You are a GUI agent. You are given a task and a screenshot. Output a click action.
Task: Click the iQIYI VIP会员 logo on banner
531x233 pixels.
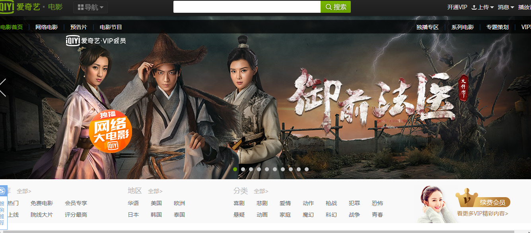tap(96, 40)
